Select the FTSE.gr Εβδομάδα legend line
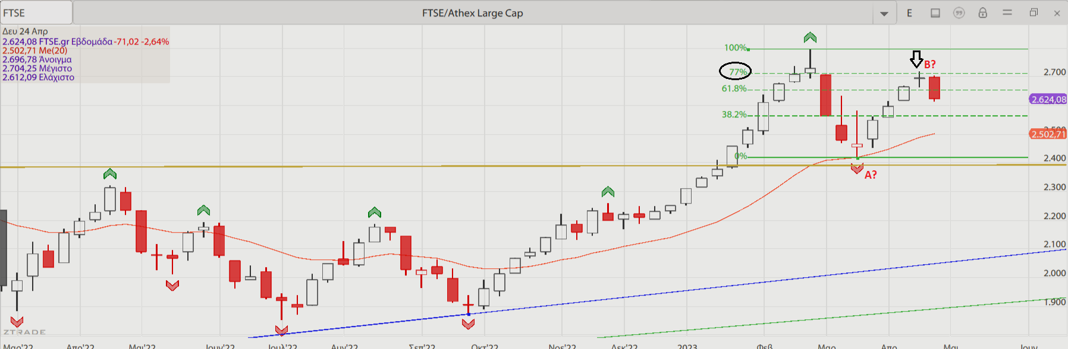 [x=86, y=42]
